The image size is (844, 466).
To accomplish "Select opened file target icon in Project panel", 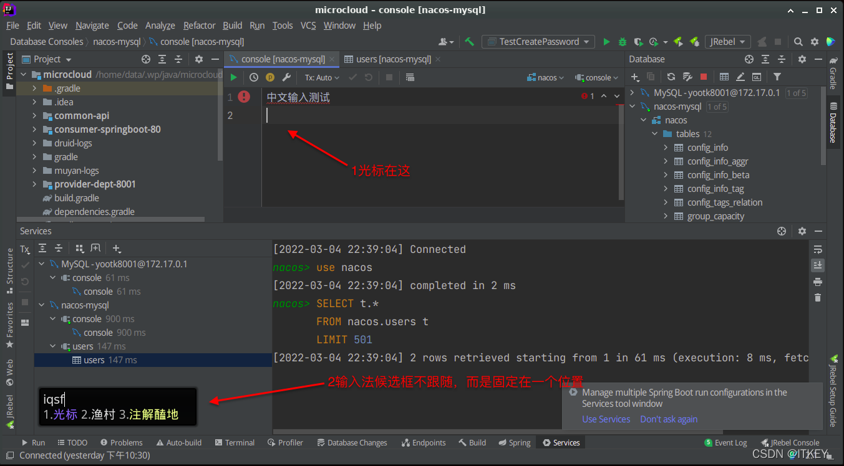I will coord(146,59).
